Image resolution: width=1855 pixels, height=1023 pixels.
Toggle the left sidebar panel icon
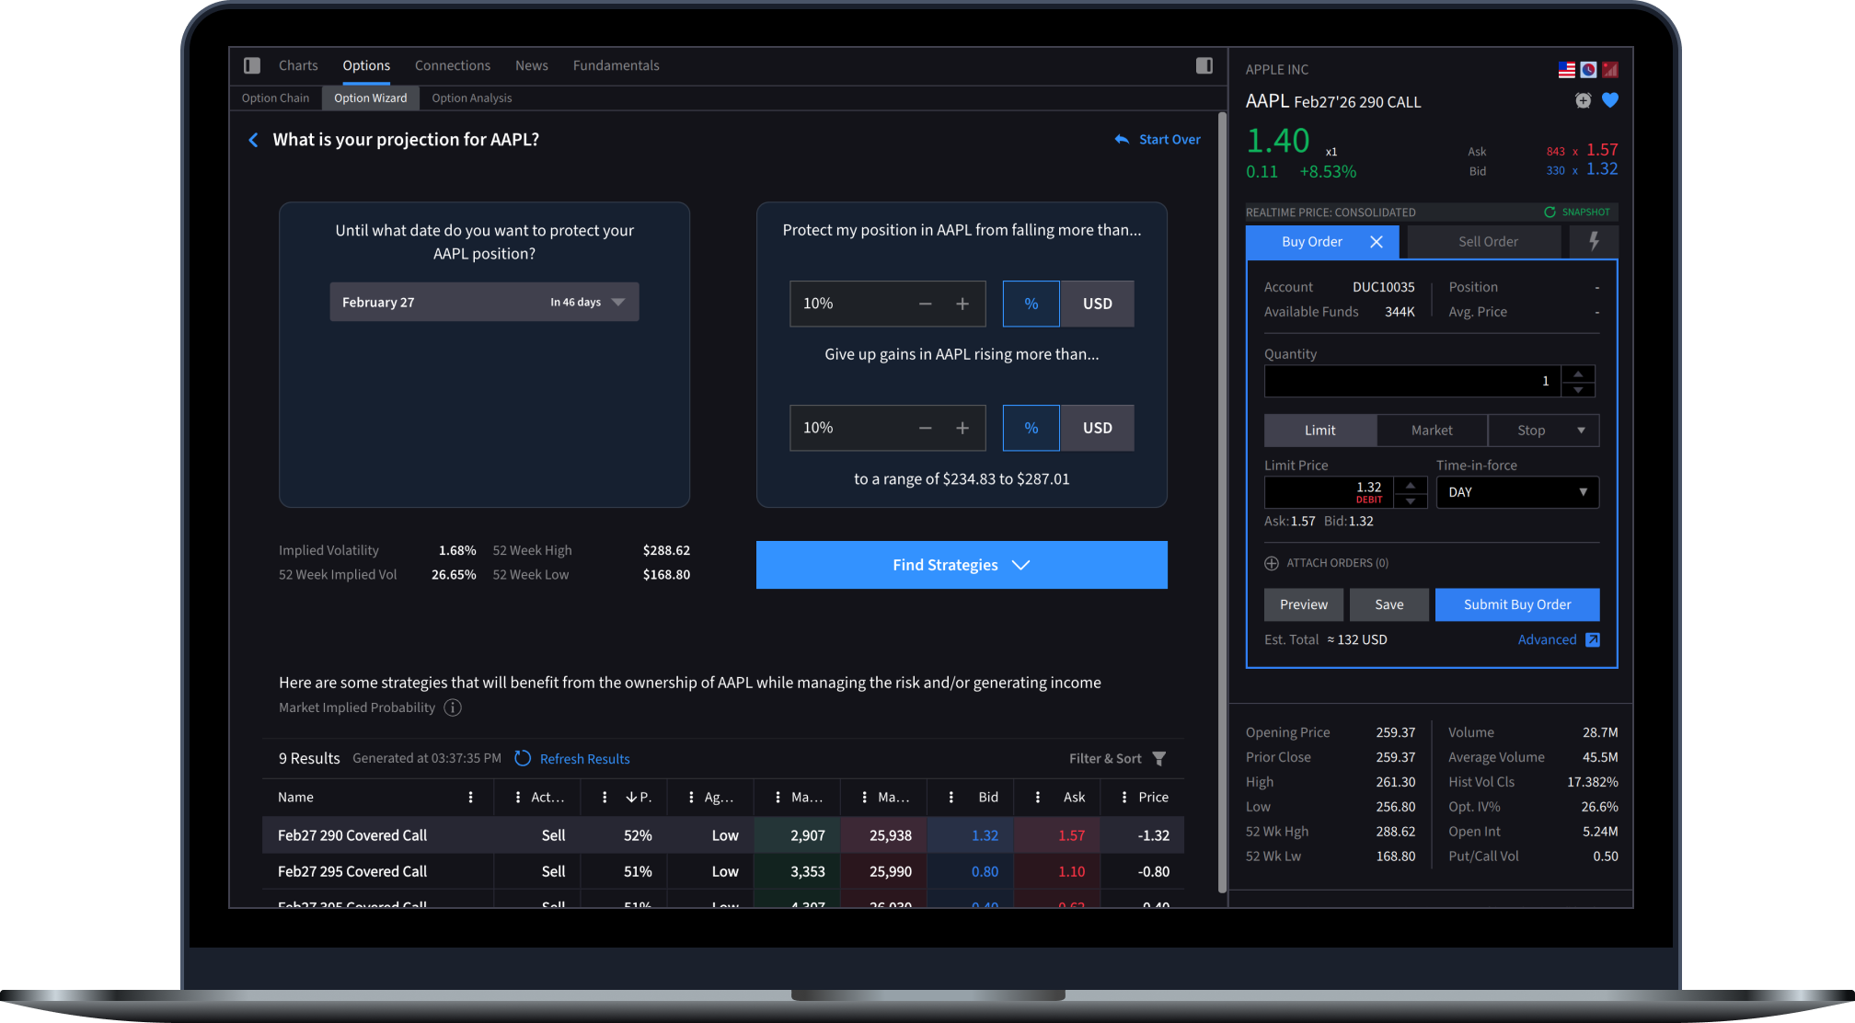tap(252, 65)
